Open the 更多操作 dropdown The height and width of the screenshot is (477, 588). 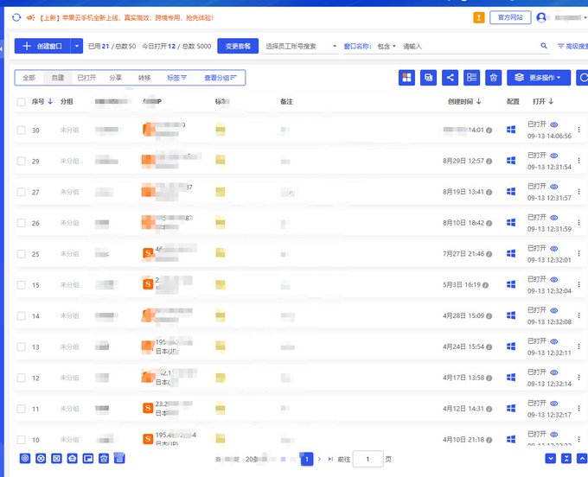[539, 78]
